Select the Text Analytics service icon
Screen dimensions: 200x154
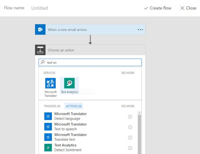[69, 83]
